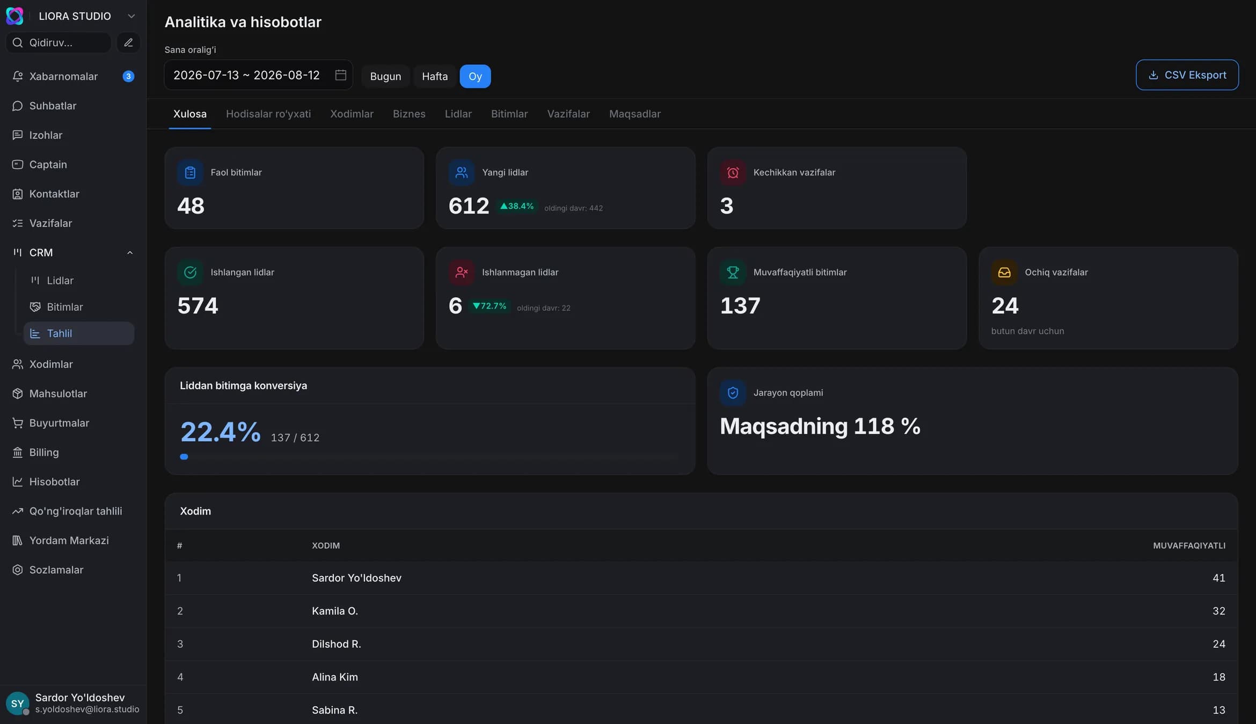Switch to the Biznes tab
Viewport: 1256px width, 724px height.
coord(409,114)
